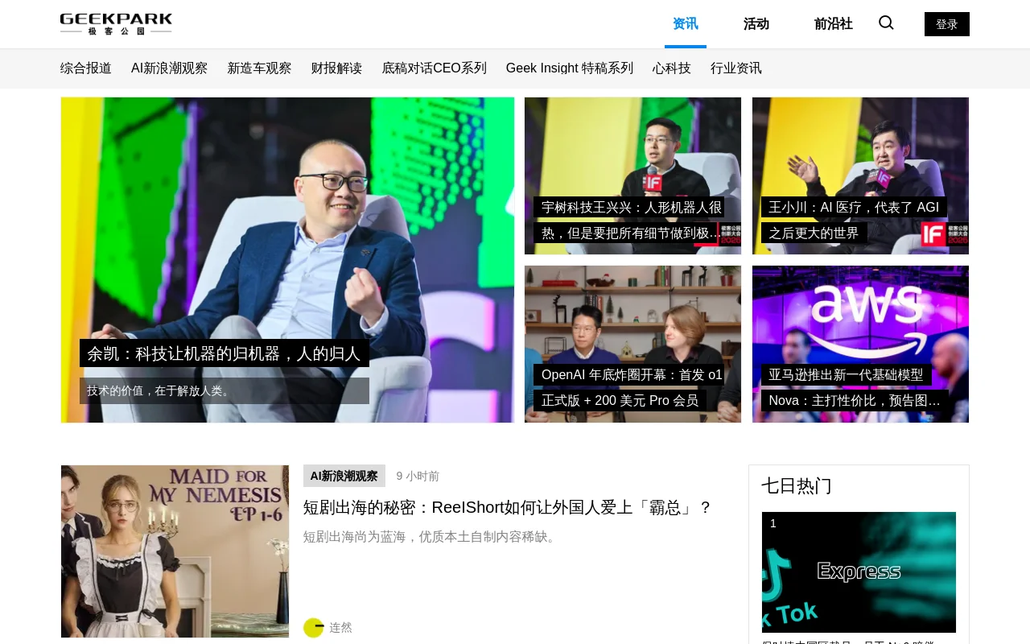The width and height of the screenshot is (1030, 644).
Task: Open the 登录 login button
Action: [x=946, y=24]
